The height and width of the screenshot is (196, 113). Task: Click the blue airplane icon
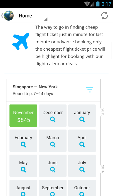pos(21,41)
